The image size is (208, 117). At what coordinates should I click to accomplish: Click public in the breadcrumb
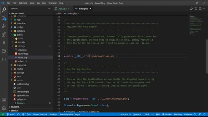(58, 14)
